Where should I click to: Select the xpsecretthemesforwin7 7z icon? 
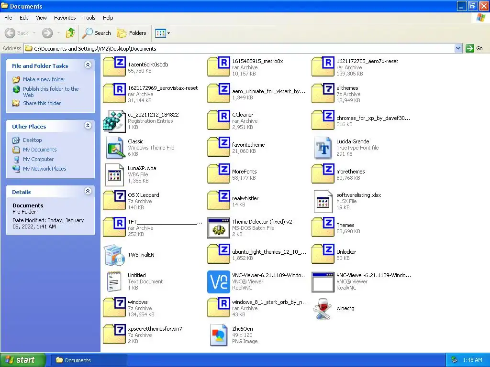pos(114,335)
